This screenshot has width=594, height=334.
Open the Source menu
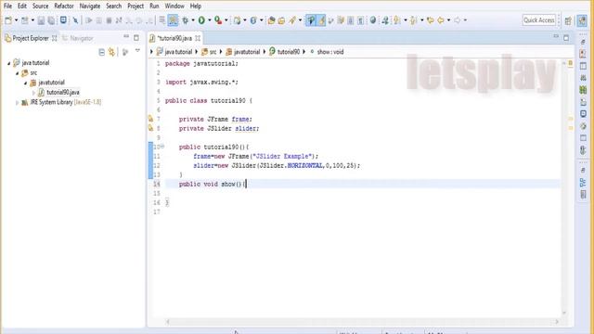(40, 6)
